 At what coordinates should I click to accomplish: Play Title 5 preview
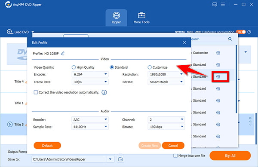[x=10, y=124]
